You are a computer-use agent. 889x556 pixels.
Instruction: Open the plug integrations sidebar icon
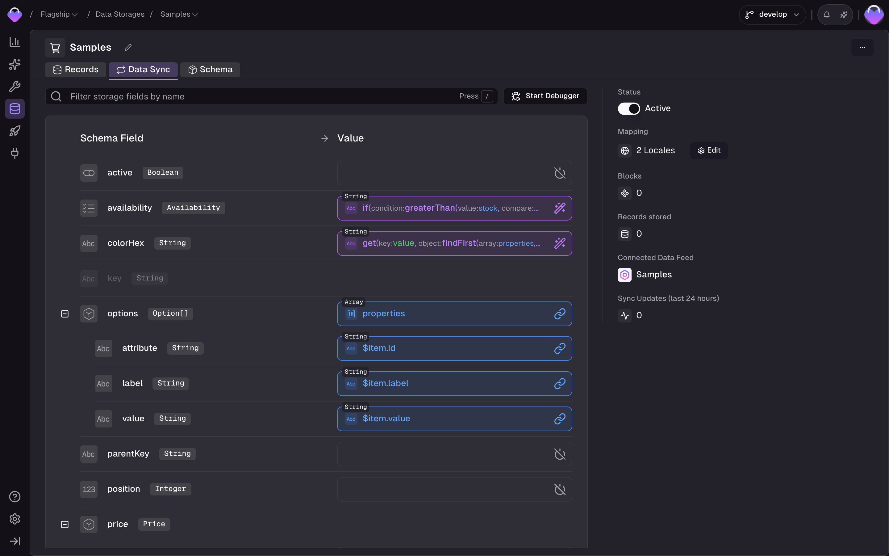point(15,153)
